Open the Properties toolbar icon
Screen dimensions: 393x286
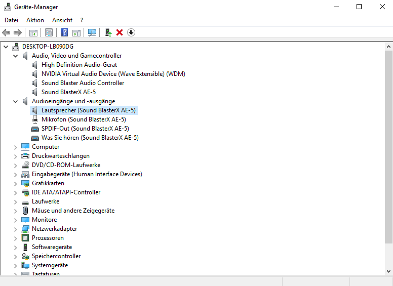49,32
